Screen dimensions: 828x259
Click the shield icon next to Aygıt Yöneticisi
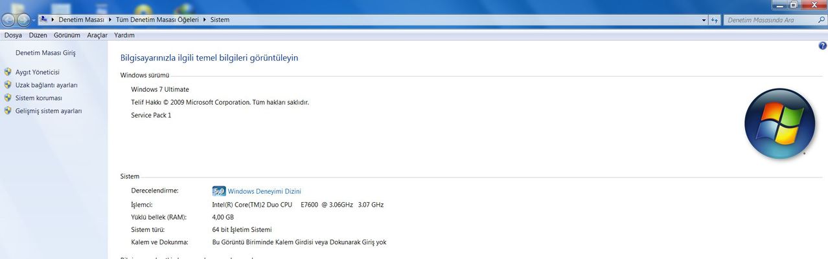pyautogui.click(x=8, y=72)
